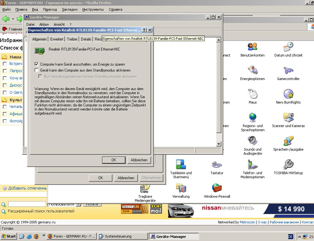Click the Nissan advertisement banner
This screenshot has width=314, height=241.
coord(241,211)
